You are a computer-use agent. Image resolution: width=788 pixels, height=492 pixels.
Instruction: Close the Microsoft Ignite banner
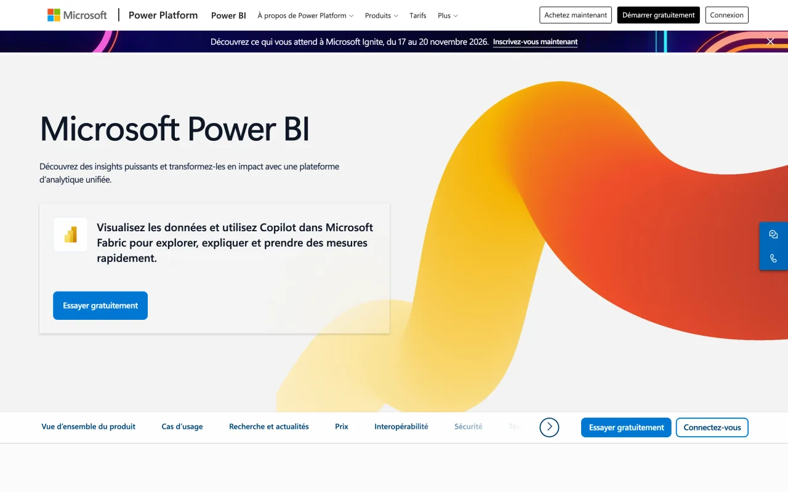[x=770, y=42]
